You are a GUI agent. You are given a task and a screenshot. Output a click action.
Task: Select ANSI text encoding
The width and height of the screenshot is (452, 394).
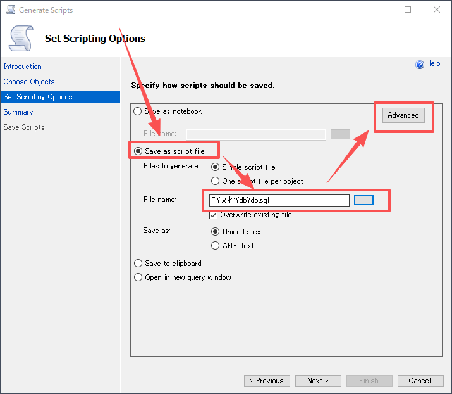click(x=216, y=246)
